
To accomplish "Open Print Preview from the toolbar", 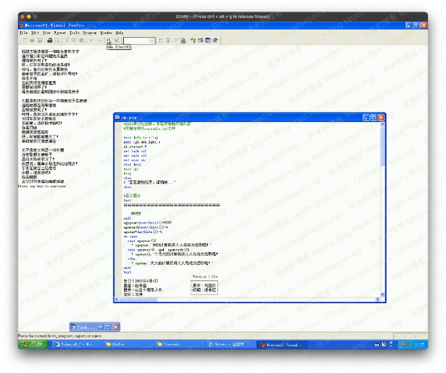I will 57,40.
